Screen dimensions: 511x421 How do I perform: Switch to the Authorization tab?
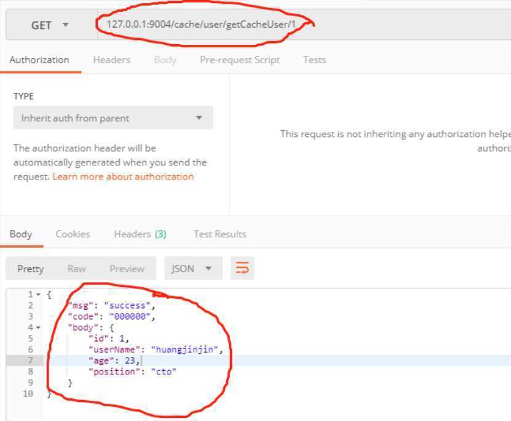coord(39,60)
